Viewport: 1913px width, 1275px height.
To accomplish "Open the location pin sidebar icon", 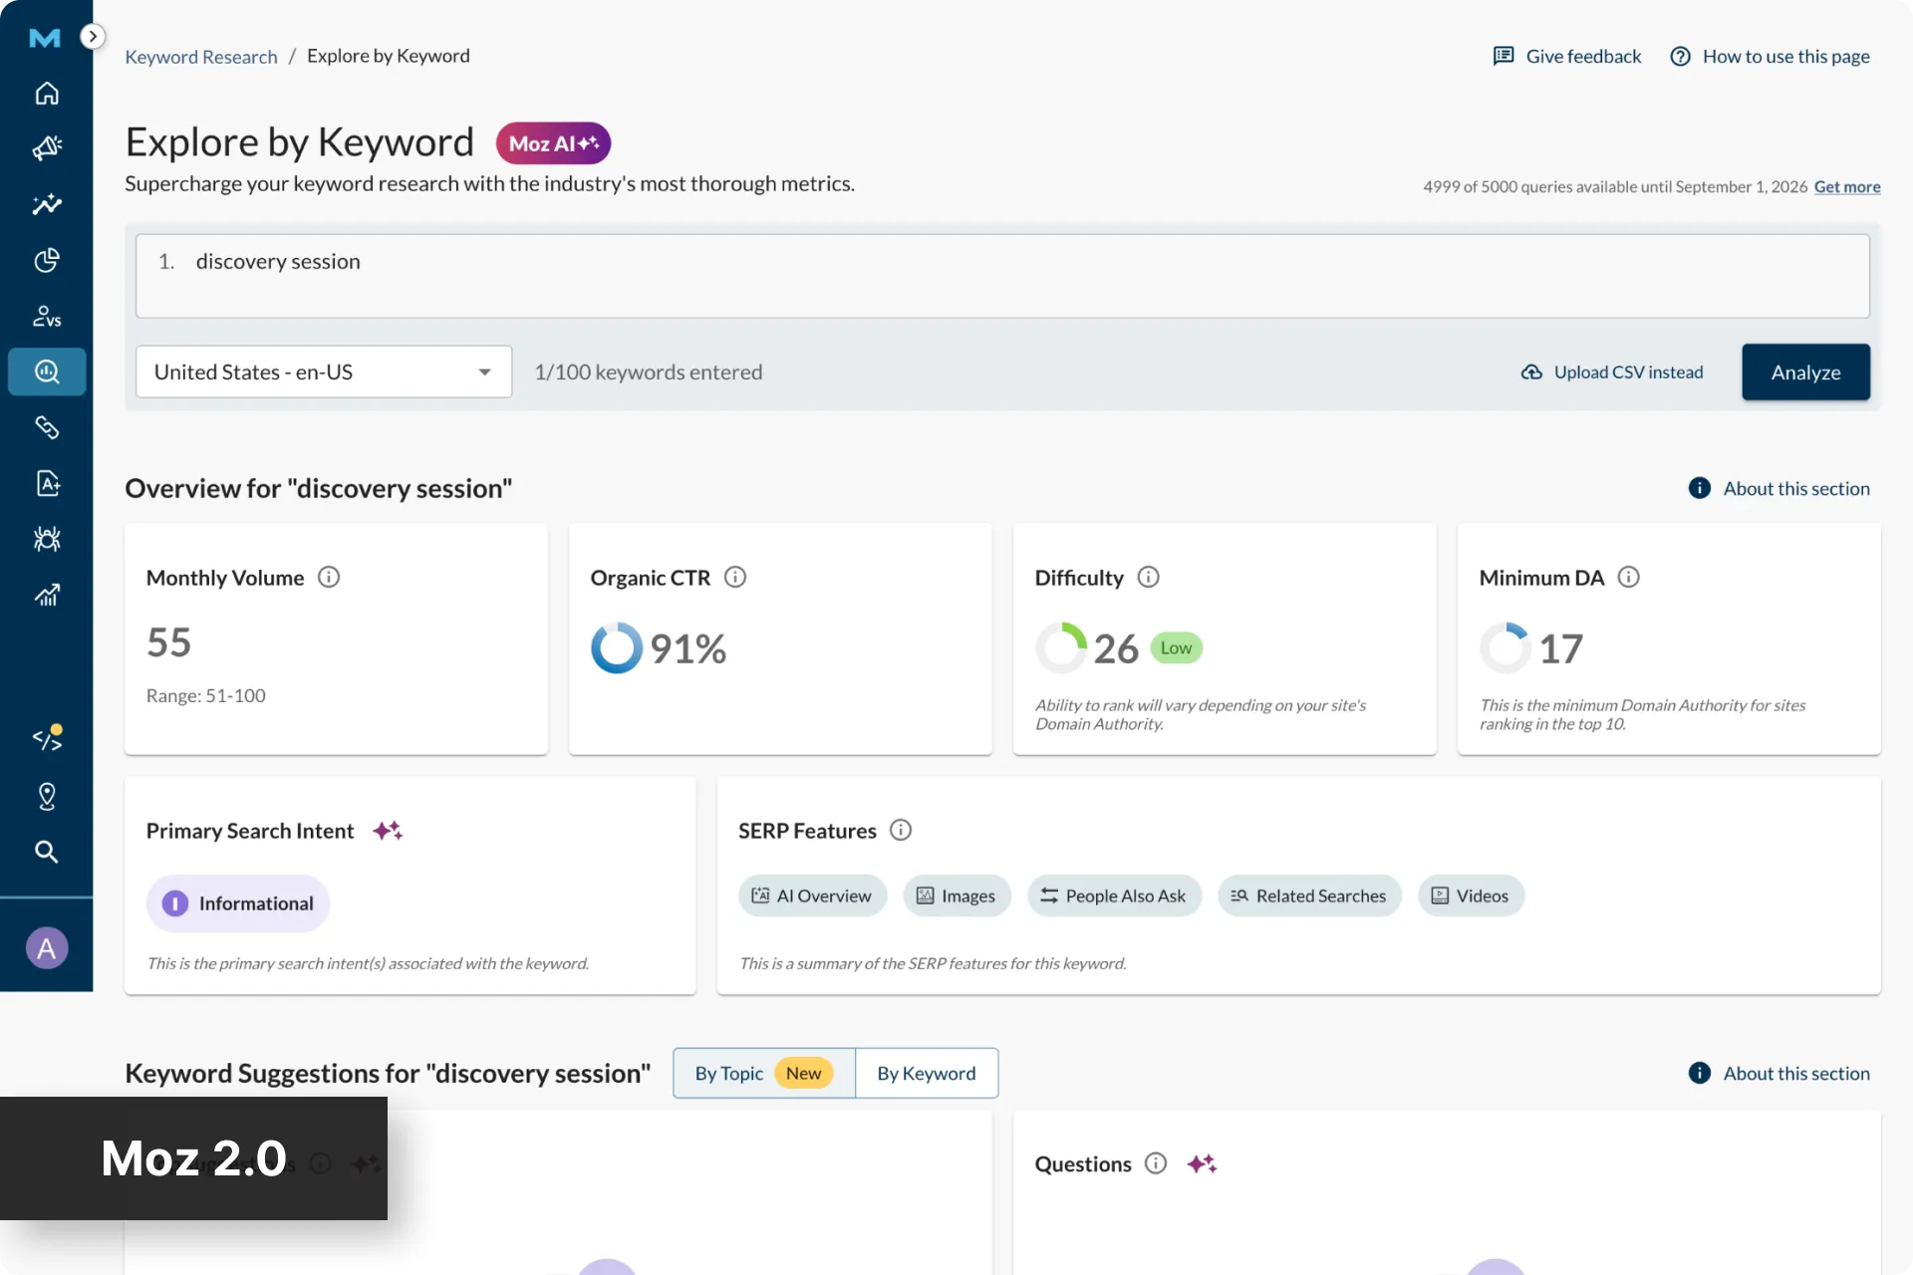I will tap(47, 796).
